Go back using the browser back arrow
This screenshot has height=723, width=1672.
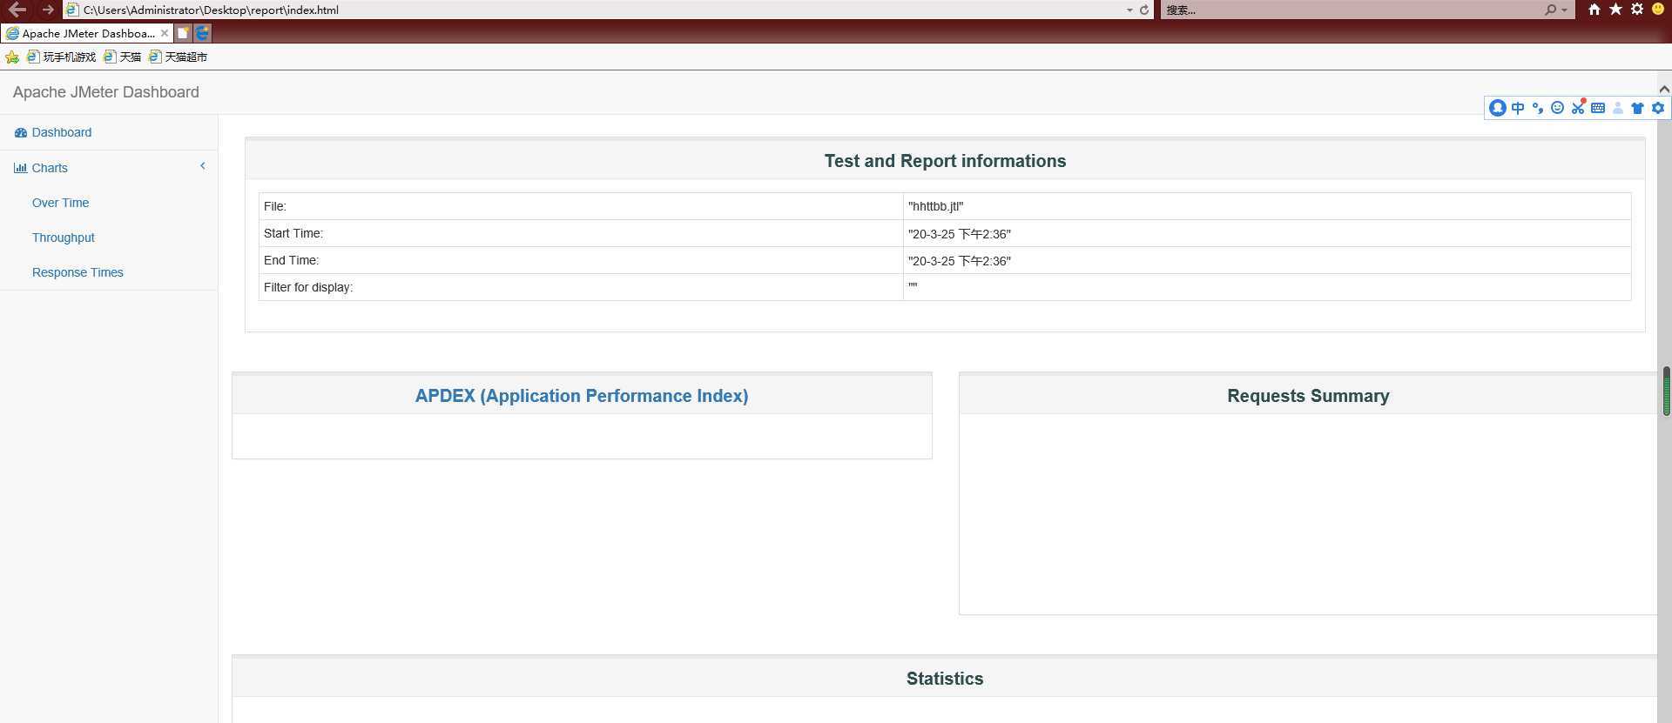[x=17, y=10]
